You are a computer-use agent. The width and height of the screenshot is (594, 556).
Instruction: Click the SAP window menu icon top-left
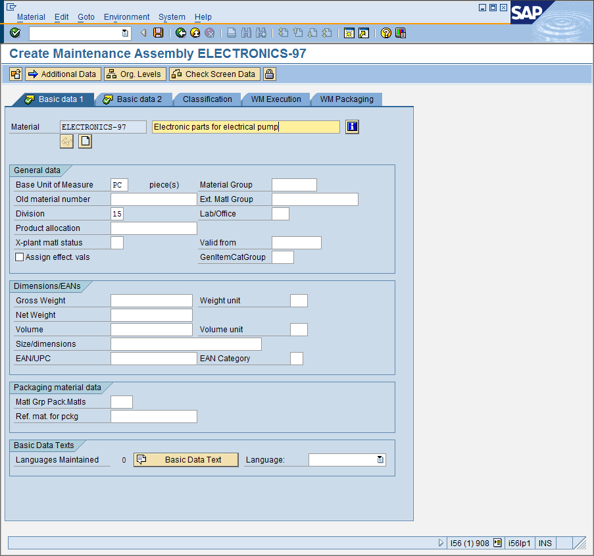tap(11, 7)
